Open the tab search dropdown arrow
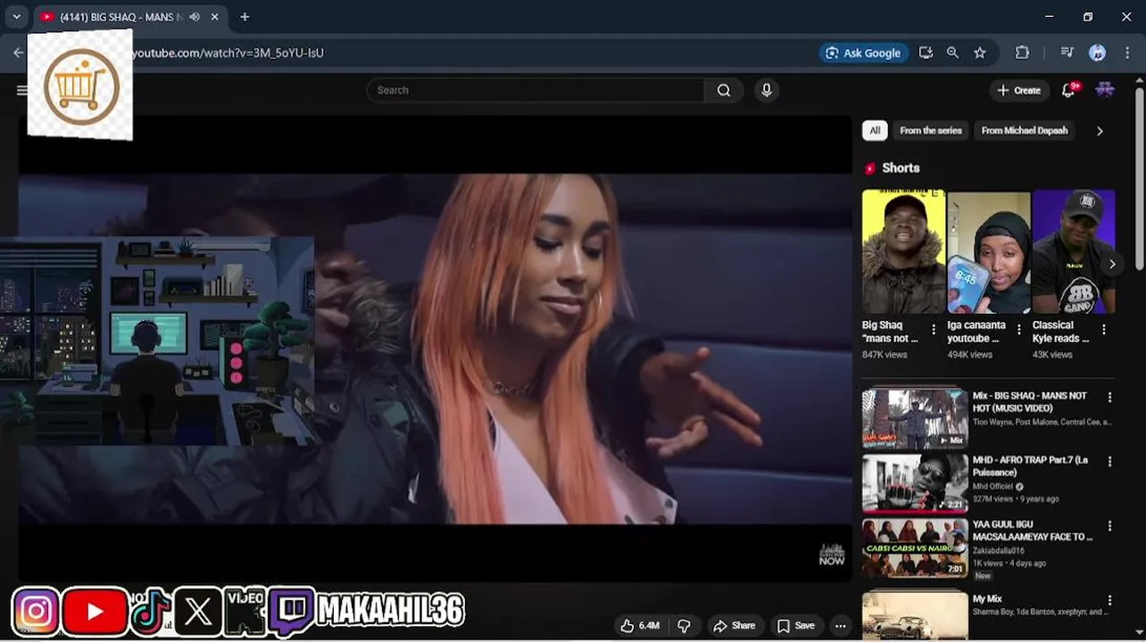Viewport: 1146px width, 642px height. coord(16,17)
